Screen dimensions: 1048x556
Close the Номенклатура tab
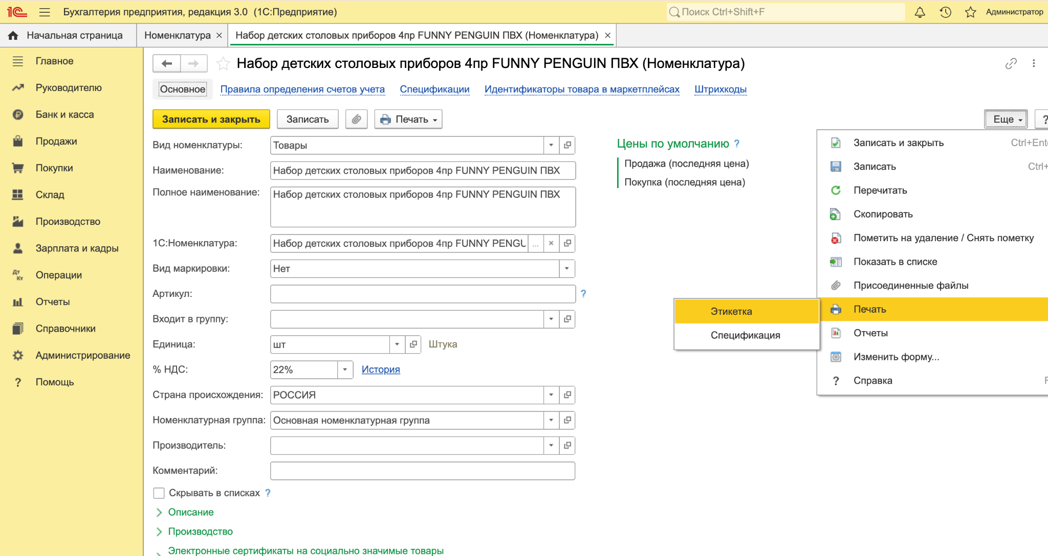[x=219, y=35]
